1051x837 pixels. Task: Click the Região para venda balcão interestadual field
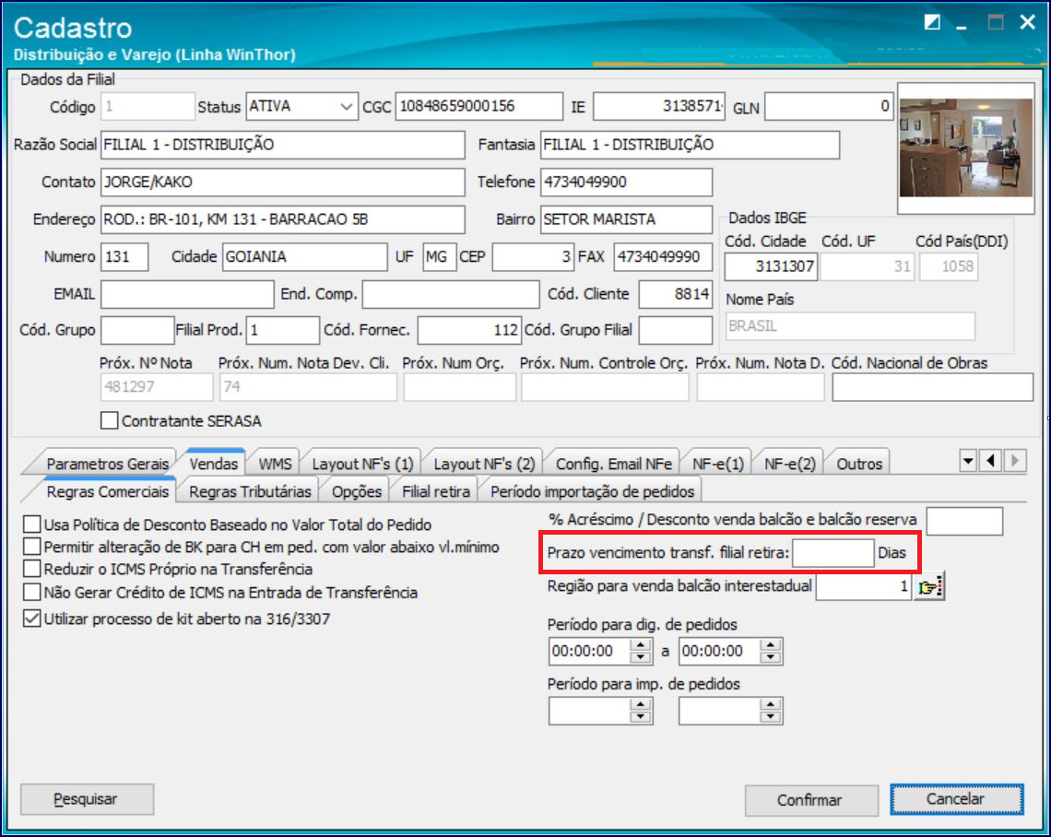(x=863, y=586)
